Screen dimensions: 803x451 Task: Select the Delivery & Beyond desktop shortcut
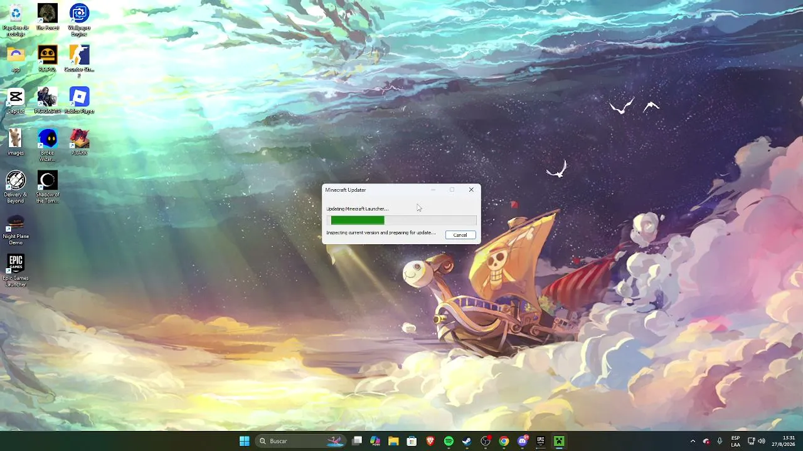[16, 187]
